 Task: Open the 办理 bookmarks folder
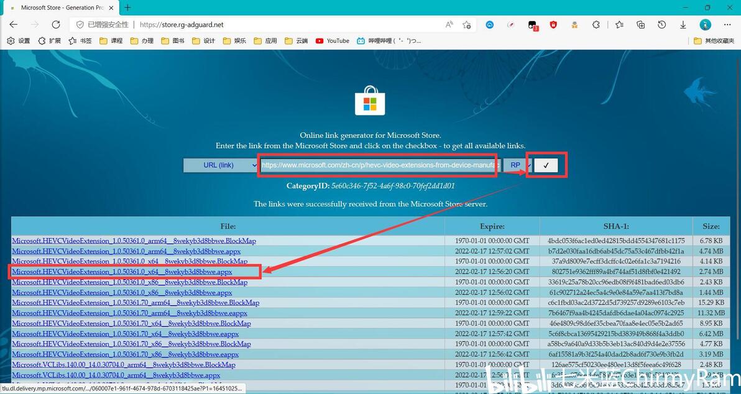[x=142, y=41]
